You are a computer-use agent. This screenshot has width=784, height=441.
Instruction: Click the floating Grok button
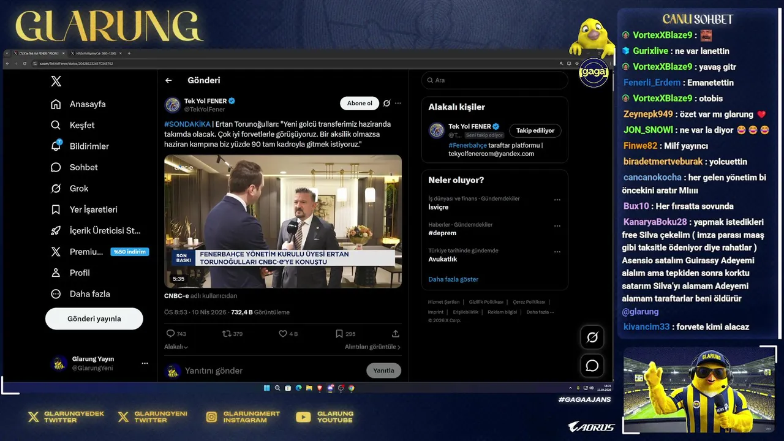592,337
